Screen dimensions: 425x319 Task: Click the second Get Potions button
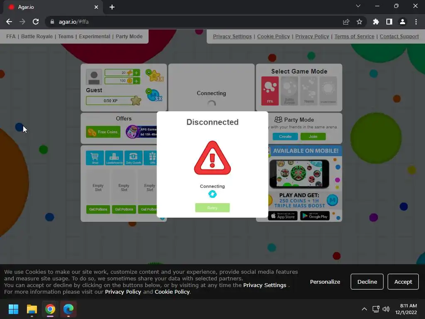tap(124, 209)
